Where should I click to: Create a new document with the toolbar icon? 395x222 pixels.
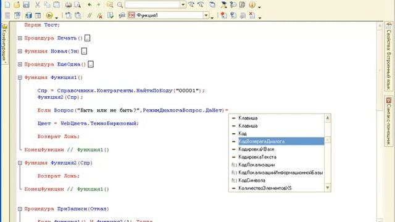[7, 4]
